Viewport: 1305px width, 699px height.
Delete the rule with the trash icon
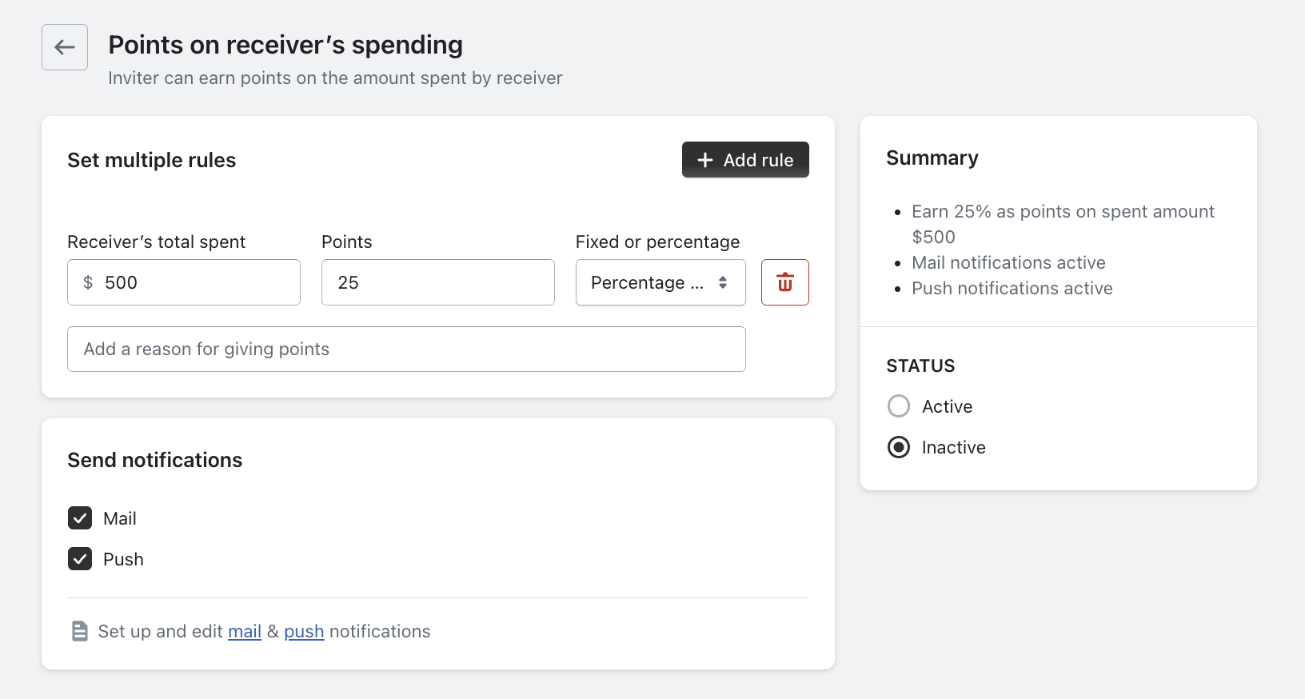784,282
